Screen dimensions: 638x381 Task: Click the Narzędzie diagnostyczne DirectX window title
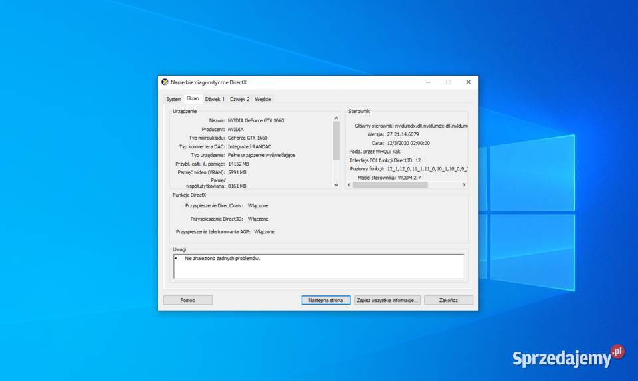[x=208, y=82]
